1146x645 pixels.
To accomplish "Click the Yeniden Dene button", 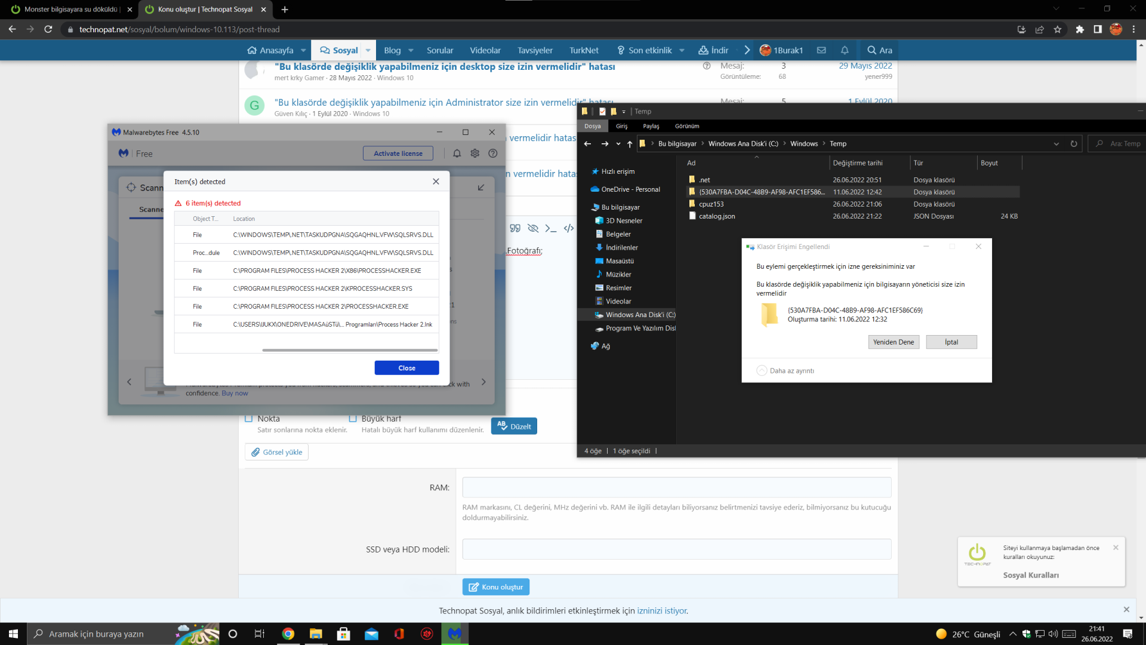I will (x=893, y=342).
